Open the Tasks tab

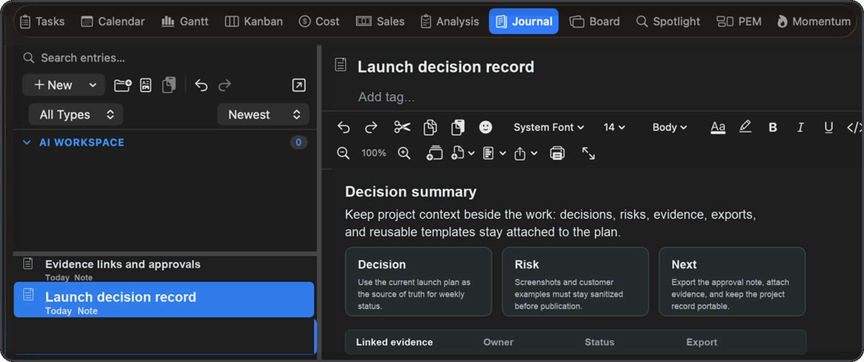point(42,22)
